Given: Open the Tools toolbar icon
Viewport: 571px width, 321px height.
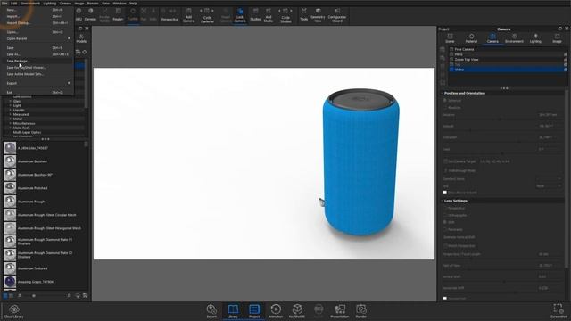Looking at the screenshot, I should click(x=303, y=14).
